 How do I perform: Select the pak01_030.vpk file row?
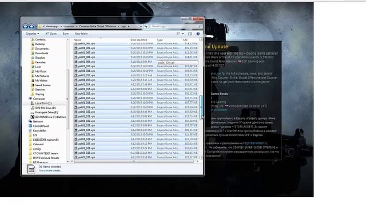(136, 157)
